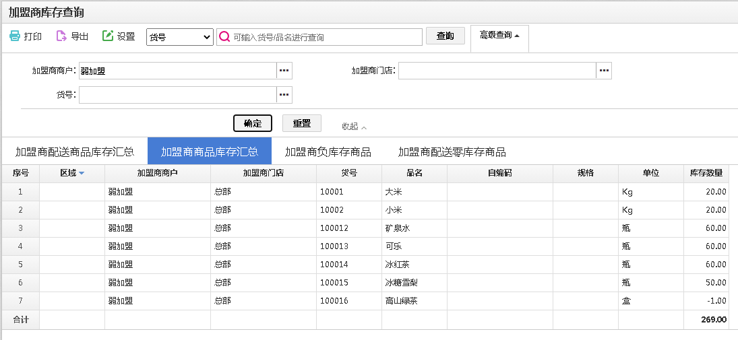This screenshot has width=738, height=340.
Task: Click 弱加盟 merchant cell in row 7
Action: click(158, 301)
